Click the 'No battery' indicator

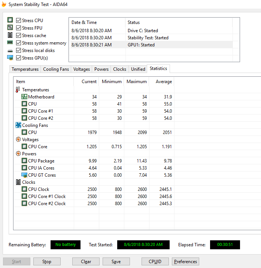66,244
